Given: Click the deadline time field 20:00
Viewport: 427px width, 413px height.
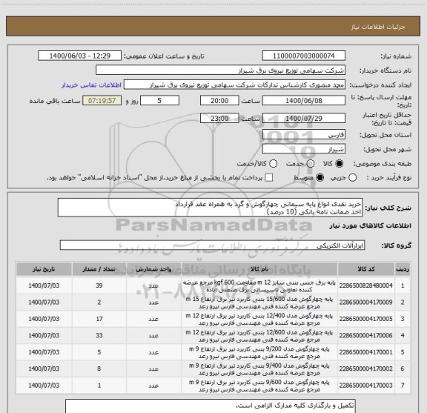Looking at the screenshot, I should [x=219, y=101].
